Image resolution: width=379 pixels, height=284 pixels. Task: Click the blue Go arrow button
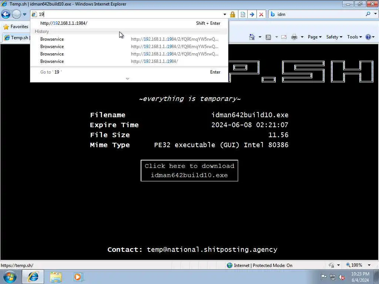252,14
